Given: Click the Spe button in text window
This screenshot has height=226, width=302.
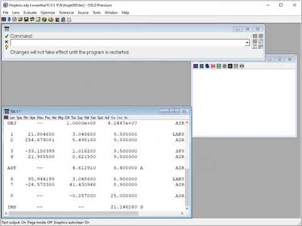Looking at the screenshot, I should coord(20,117).
